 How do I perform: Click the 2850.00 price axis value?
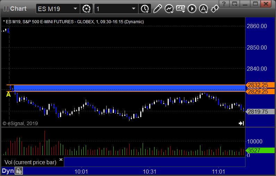point(257,47)
